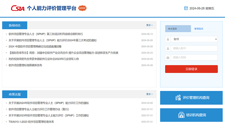
Task: Open the 账号 account type dropdown
Action: point(194,39)
